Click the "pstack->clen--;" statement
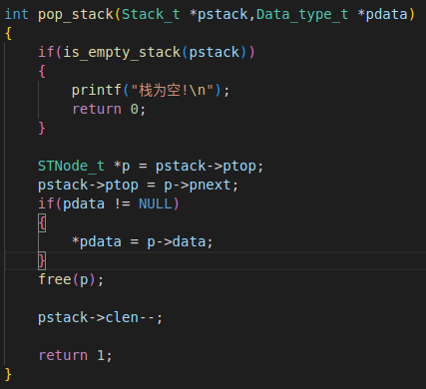This screenshot has width=426, height=389. point(100,317)
